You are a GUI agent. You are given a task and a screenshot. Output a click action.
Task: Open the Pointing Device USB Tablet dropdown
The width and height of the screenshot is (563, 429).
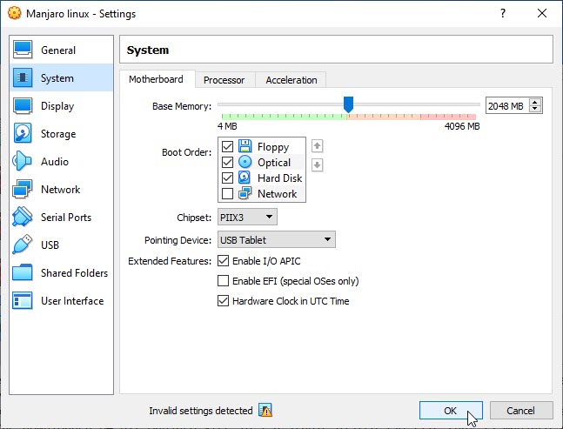tap(277, 239)
